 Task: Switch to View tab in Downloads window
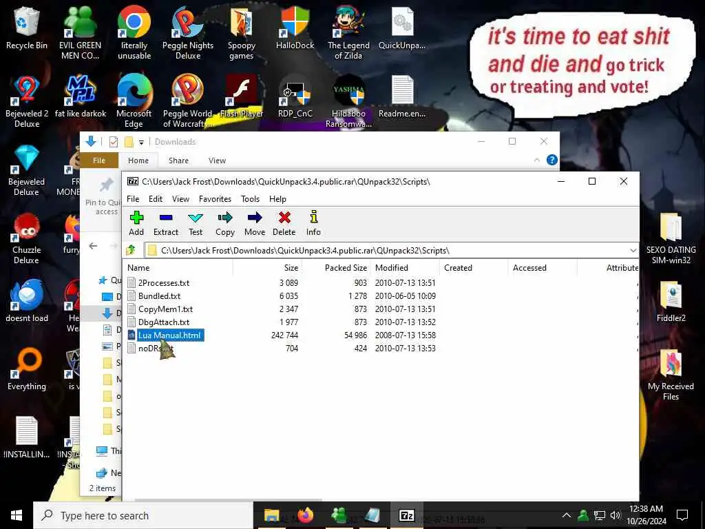[x=217, y=160]
